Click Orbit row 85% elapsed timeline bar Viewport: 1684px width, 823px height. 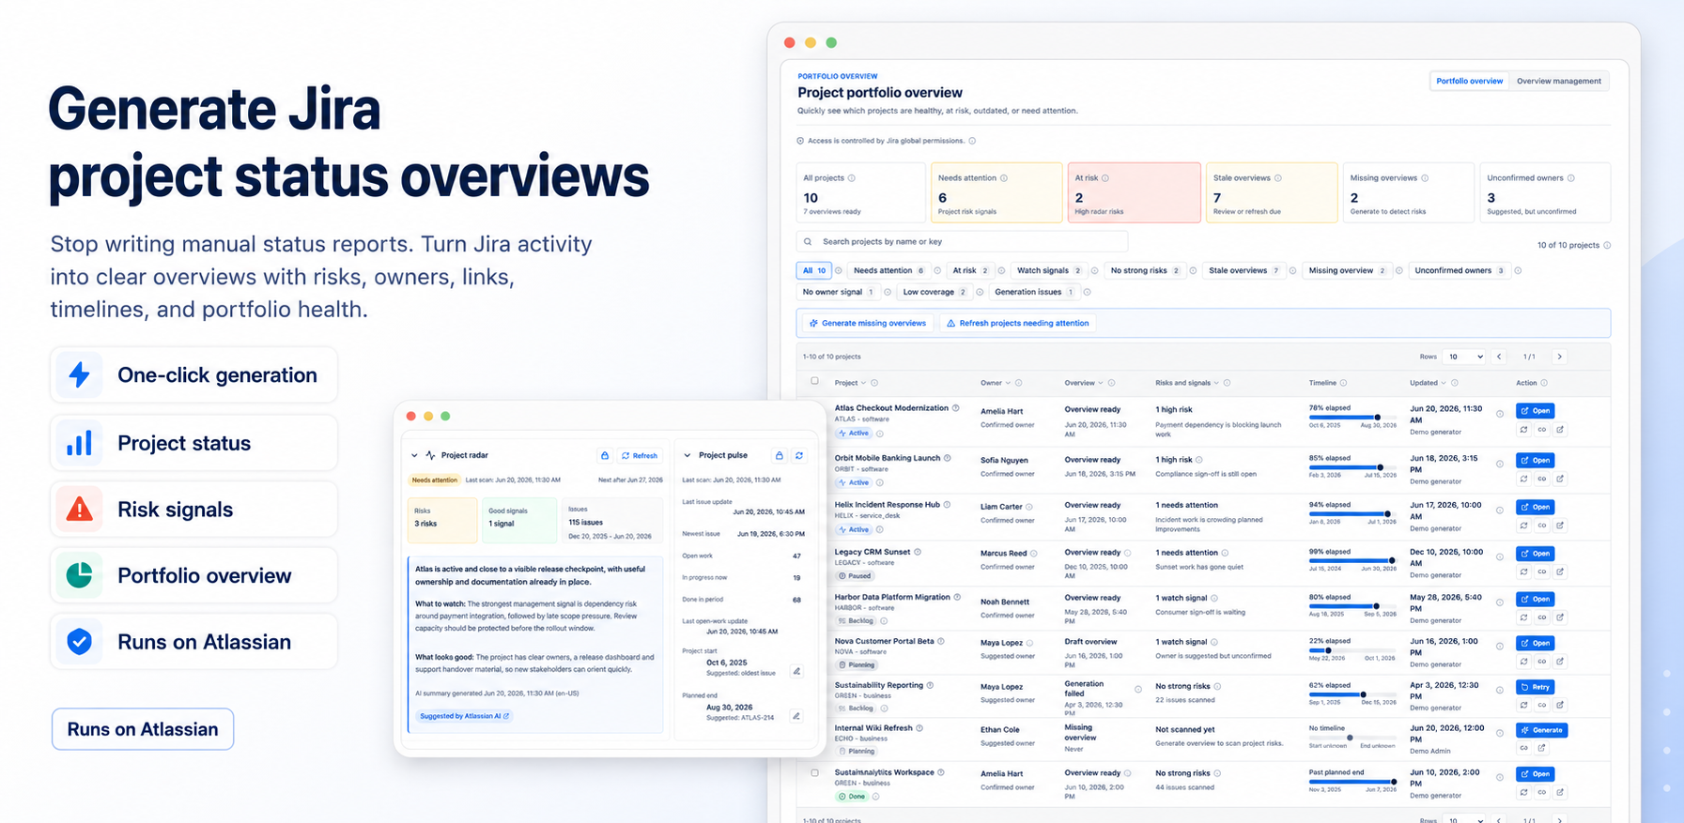click(1352, 467)
